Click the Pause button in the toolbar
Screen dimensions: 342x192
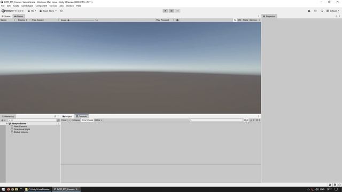172,11
